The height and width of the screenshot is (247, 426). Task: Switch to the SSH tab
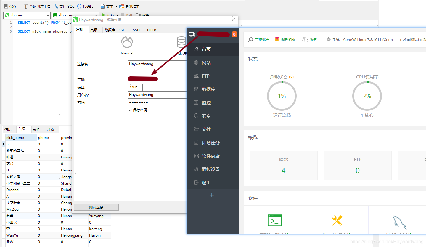tap(138, 30)
